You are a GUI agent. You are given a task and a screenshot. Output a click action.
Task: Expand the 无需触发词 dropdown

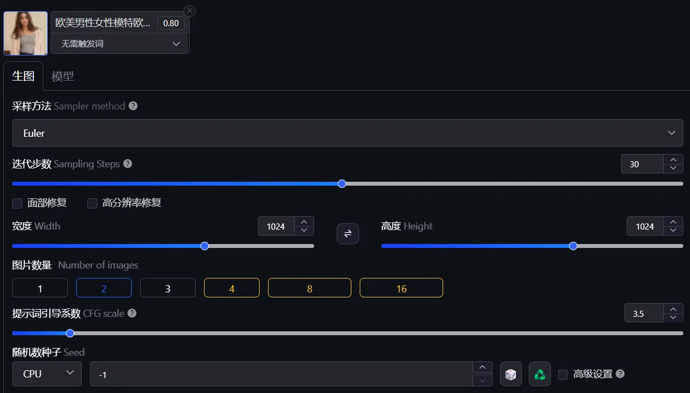pos(120,43)
